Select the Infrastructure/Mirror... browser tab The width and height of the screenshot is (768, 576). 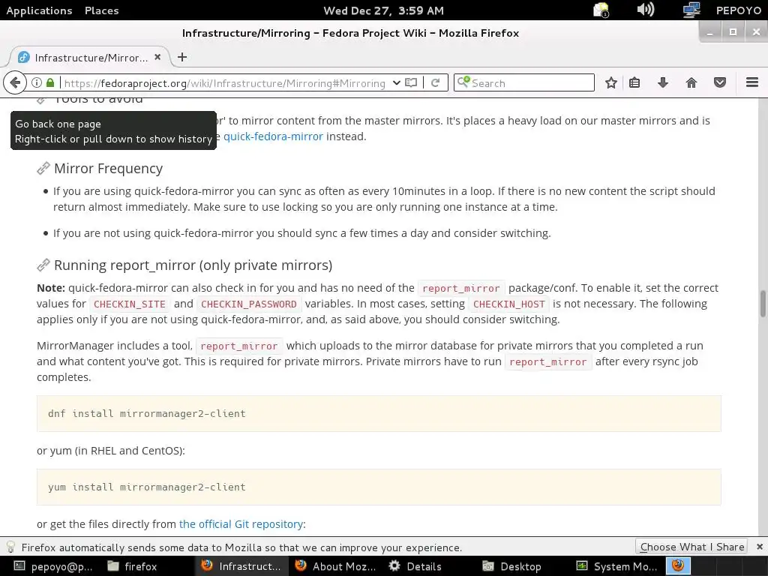pos(90,57)
